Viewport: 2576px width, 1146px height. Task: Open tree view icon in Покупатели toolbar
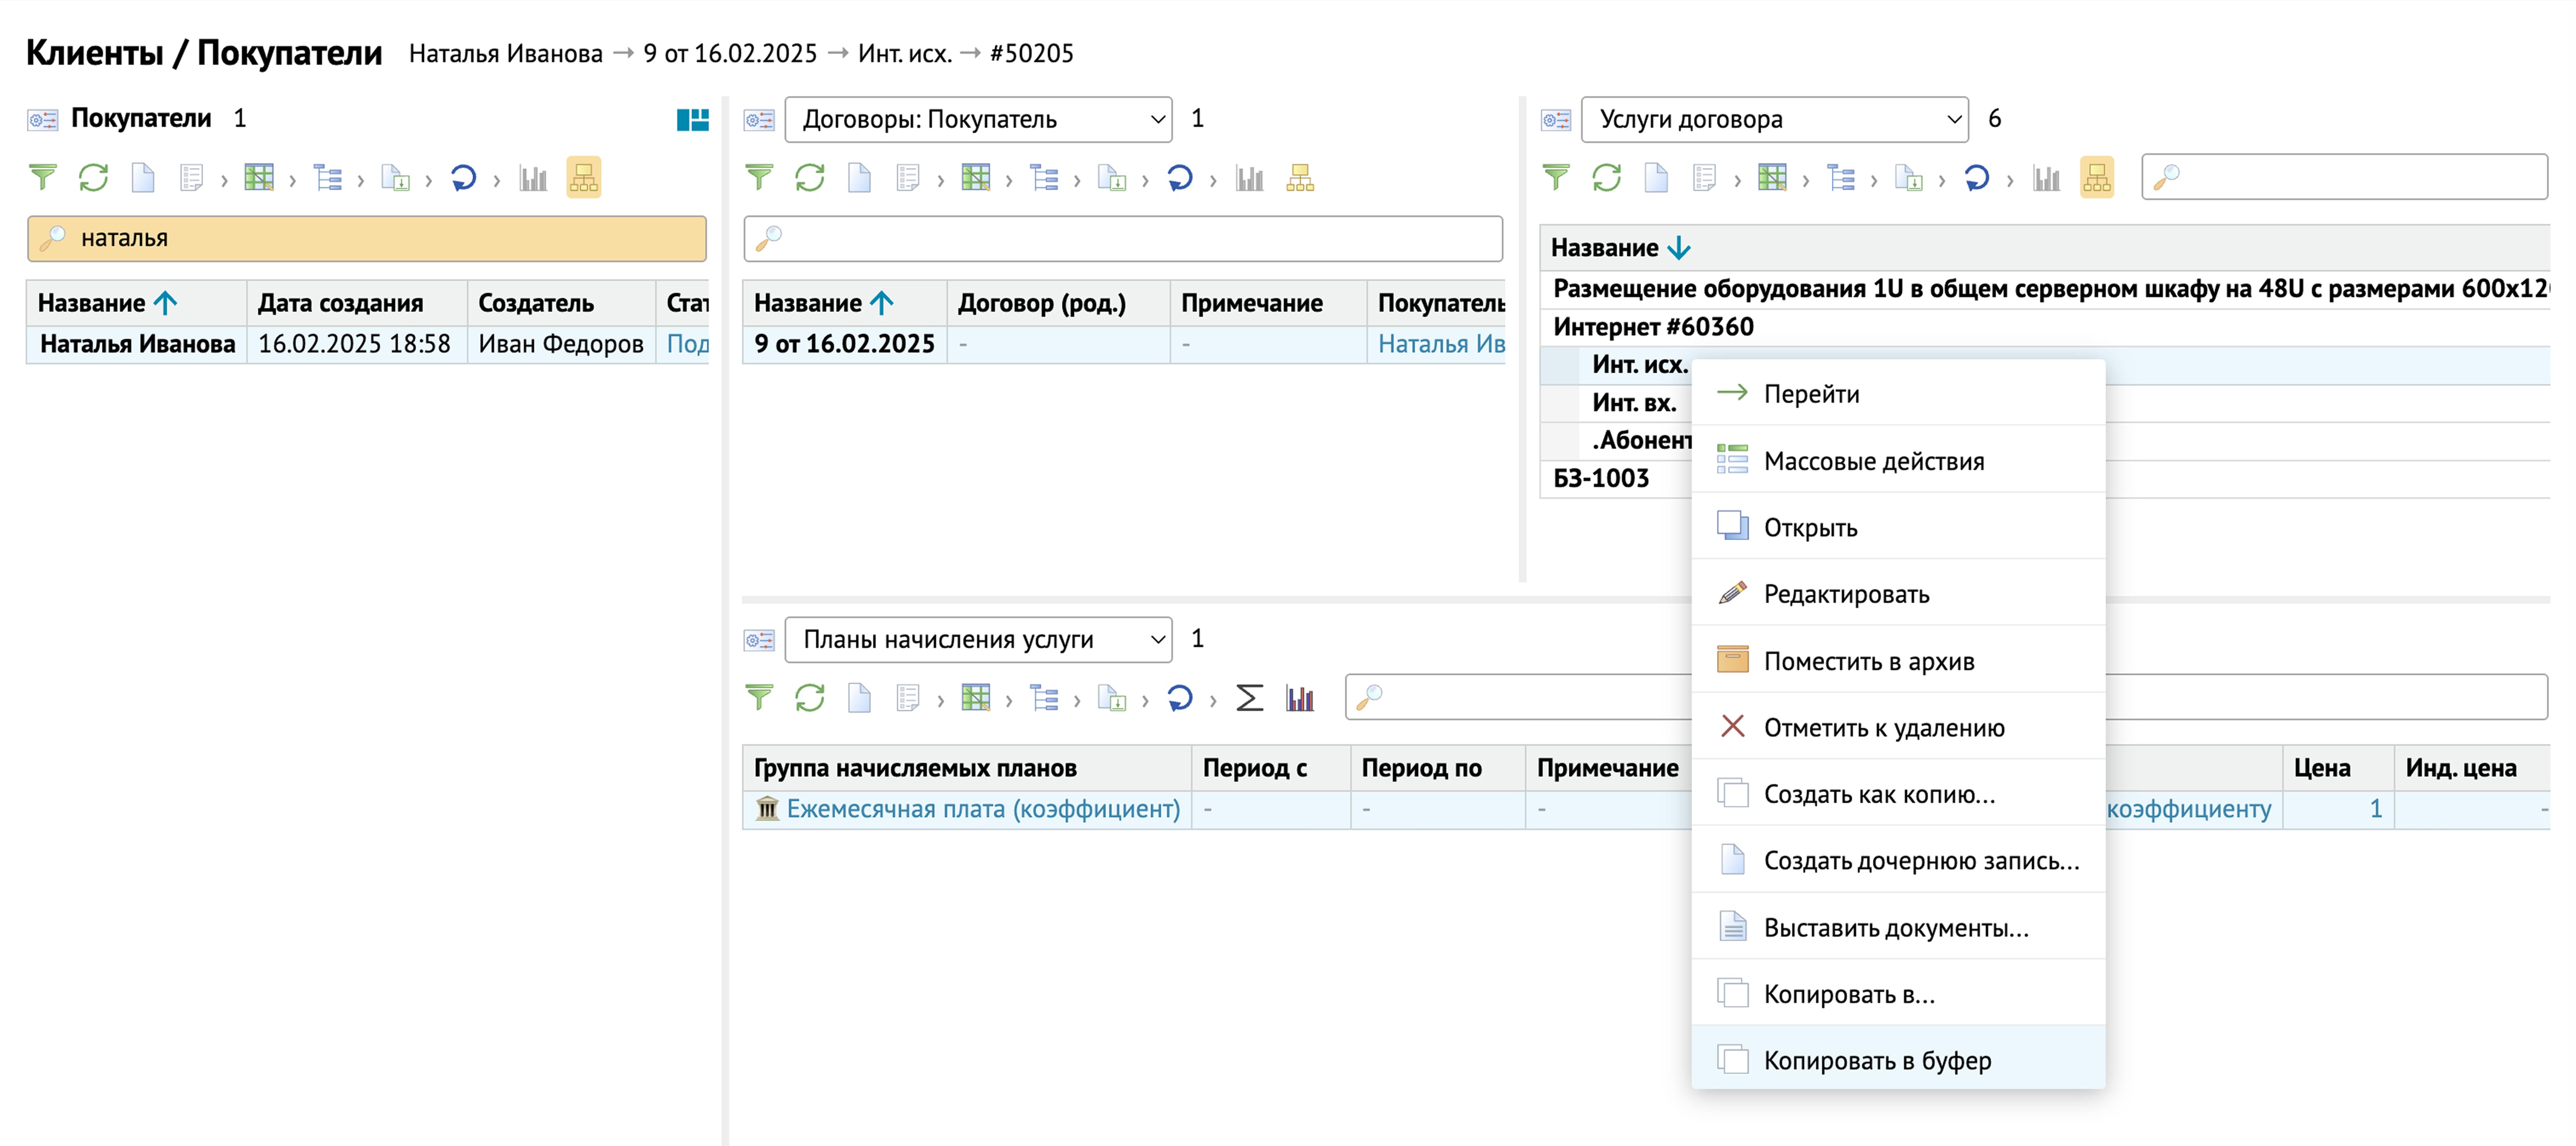[x=327, y=178]
